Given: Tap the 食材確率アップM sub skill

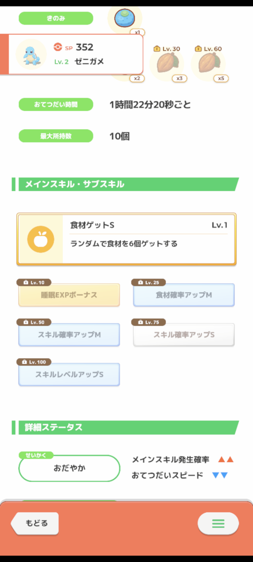Looking at the screenshot, I should click(x=184, y=295).
